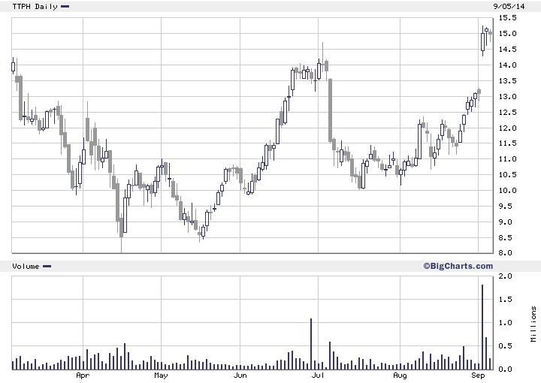
Task: Click the 14.5 price axis label
Action: click(507, 50)
